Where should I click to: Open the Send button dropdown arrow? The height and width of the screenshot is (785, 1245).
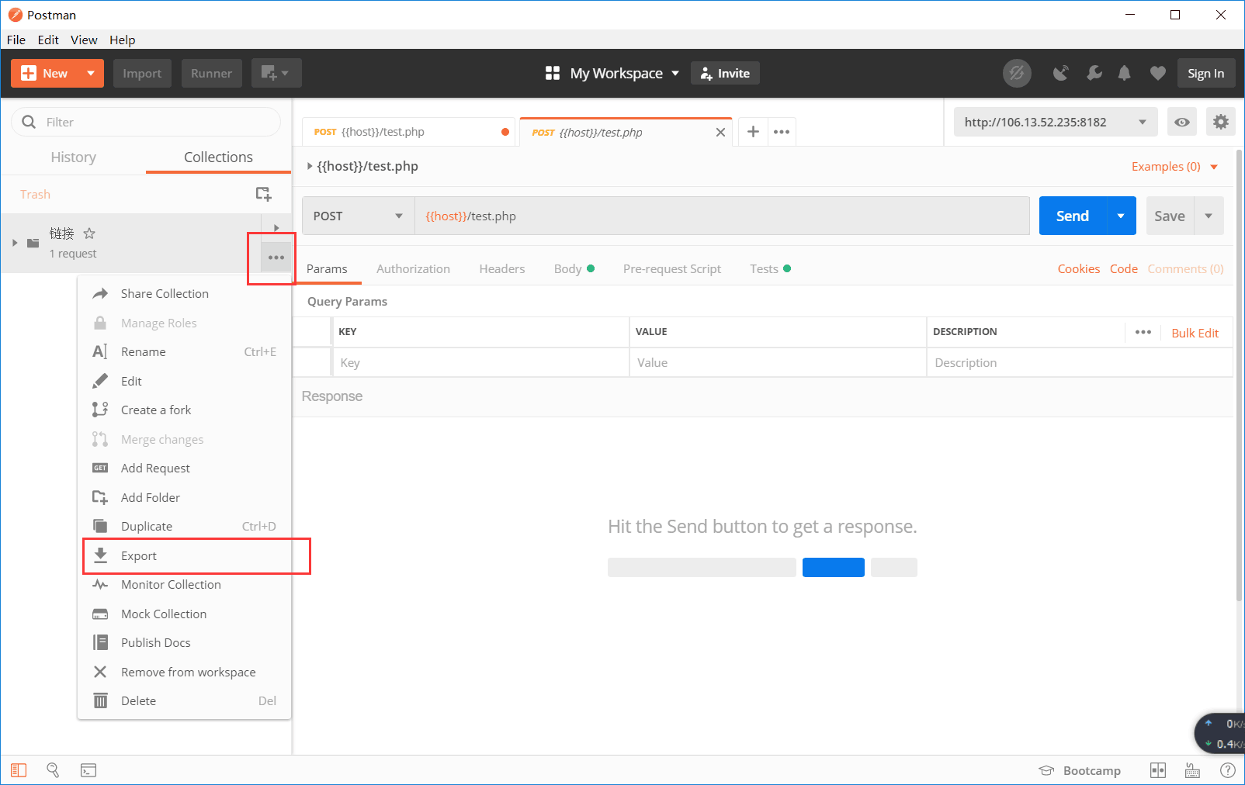[1121, 216]
